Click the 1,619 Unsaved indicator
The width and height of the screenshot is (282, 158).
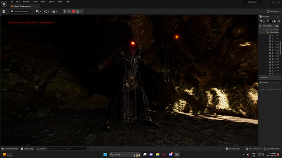point(254,149)
